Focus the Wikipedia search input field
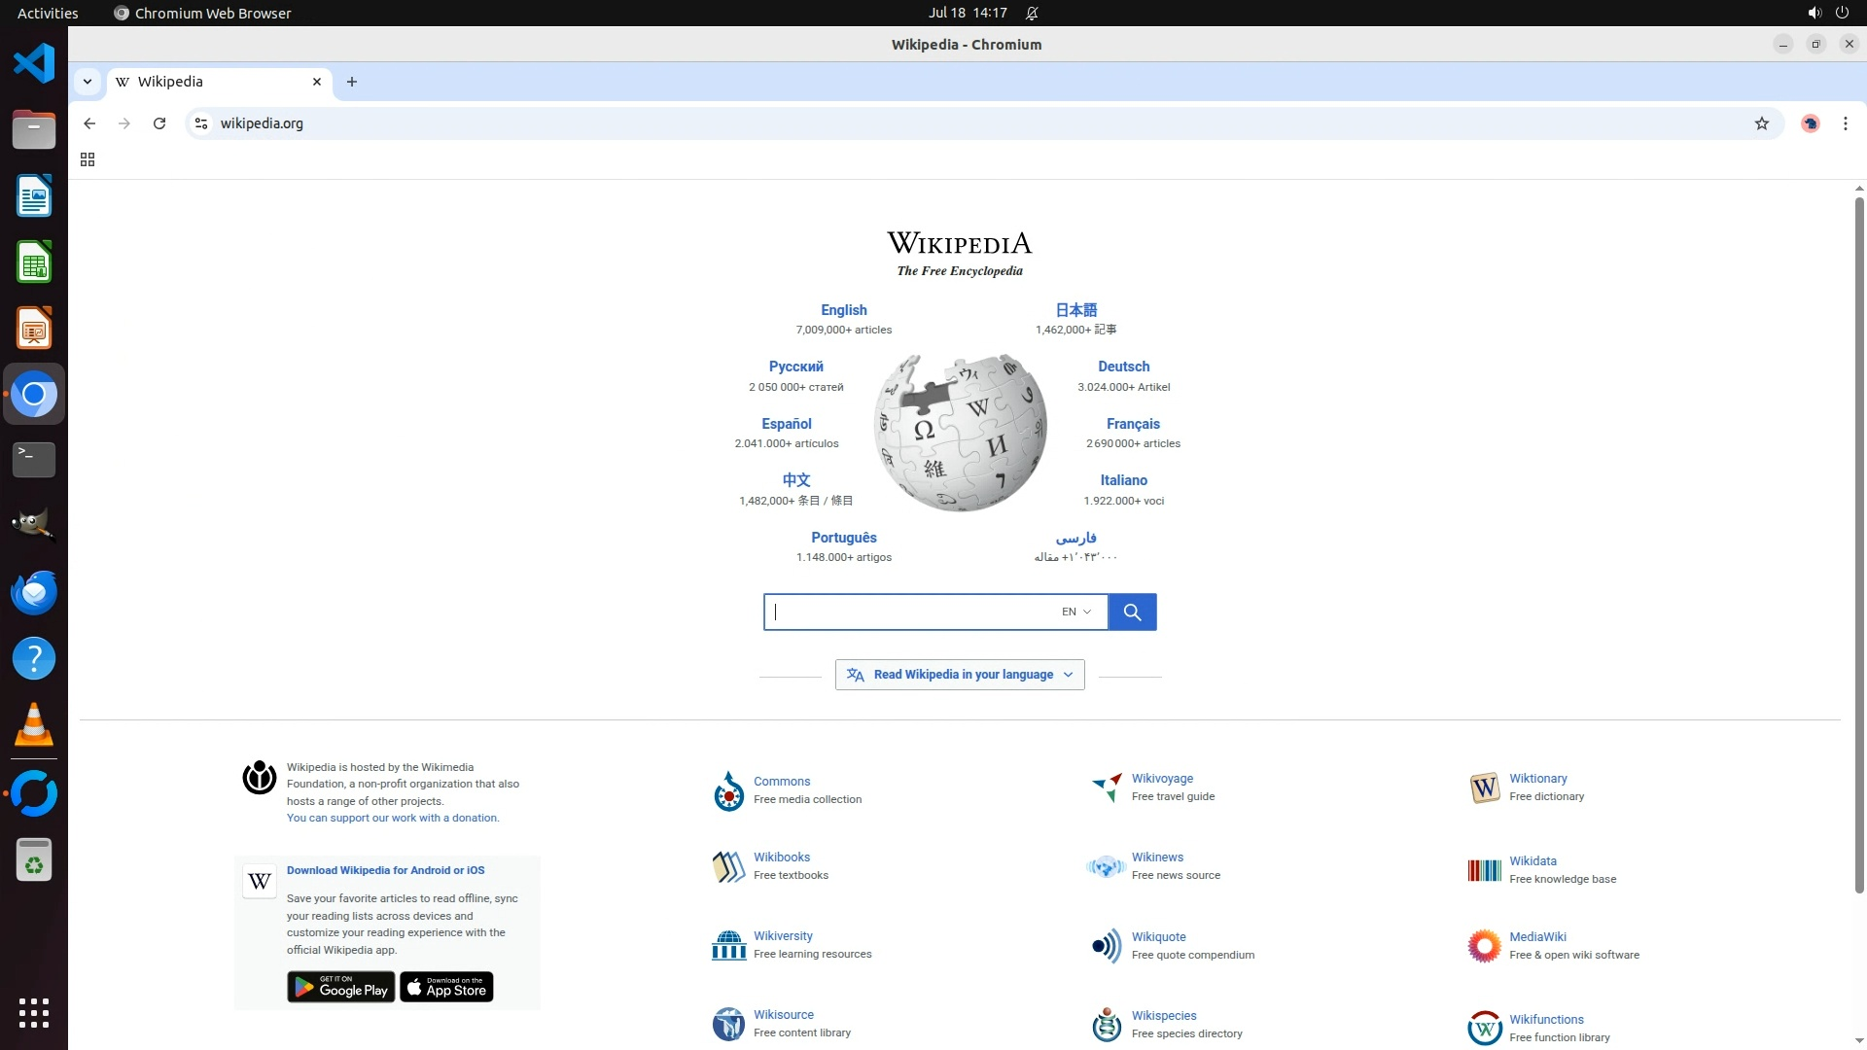The height and width of the screenshot is (1050, 1867). [x=909, y=612]
